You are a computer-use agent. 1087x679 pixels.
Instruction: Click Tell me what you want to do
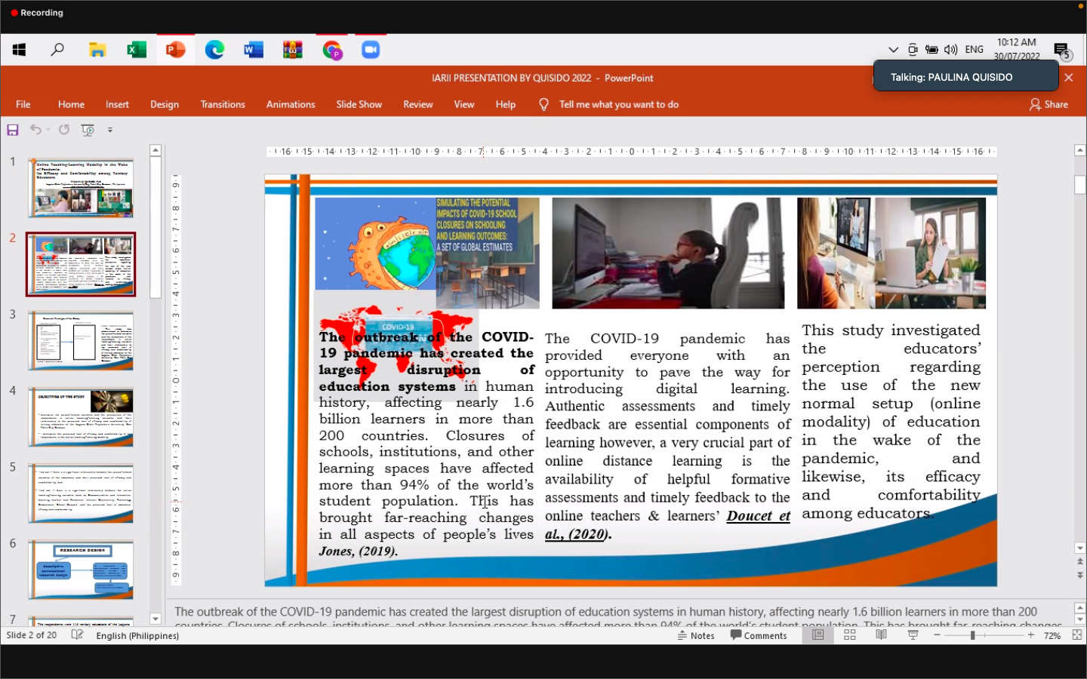(618, 104)
